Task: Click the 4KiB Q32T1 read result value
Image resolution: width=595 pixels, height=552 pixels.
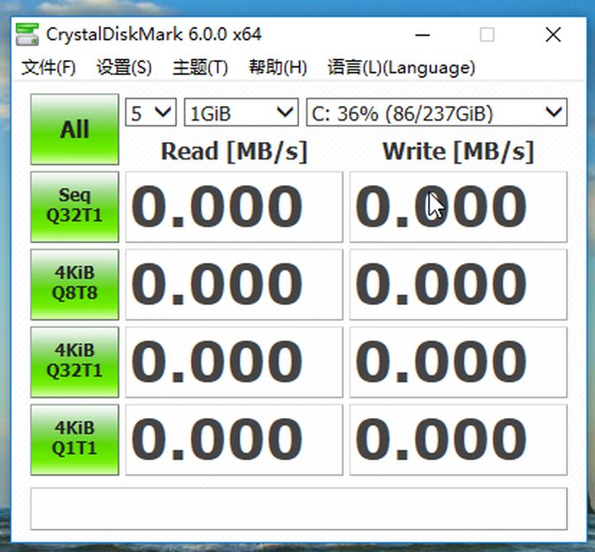Action: tap(234, 362)
